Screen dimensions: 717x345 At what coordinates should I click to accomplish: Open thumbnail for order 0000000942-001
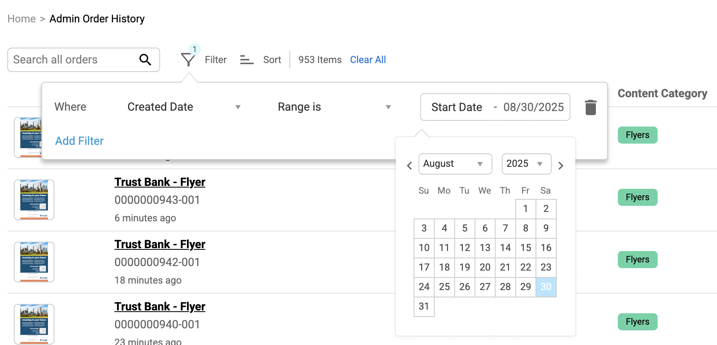(34, 262)
